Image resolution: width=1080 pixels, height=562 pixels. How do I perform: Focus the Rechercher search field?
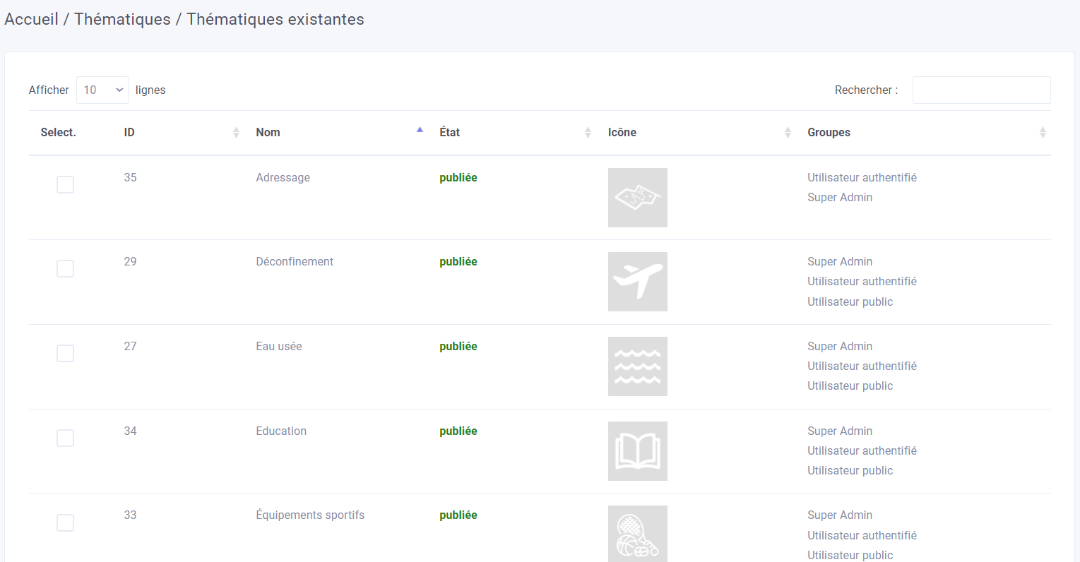pos(982,90)
